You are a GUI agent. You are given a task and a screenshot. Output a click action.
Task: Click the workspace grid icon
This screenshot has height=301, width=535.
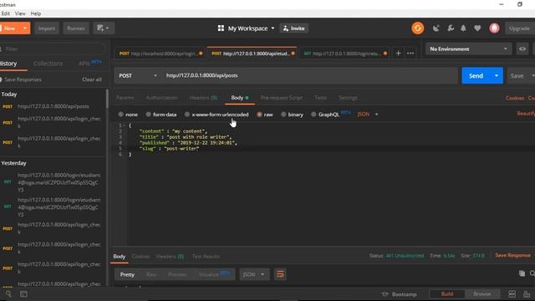tap(221, 28)
